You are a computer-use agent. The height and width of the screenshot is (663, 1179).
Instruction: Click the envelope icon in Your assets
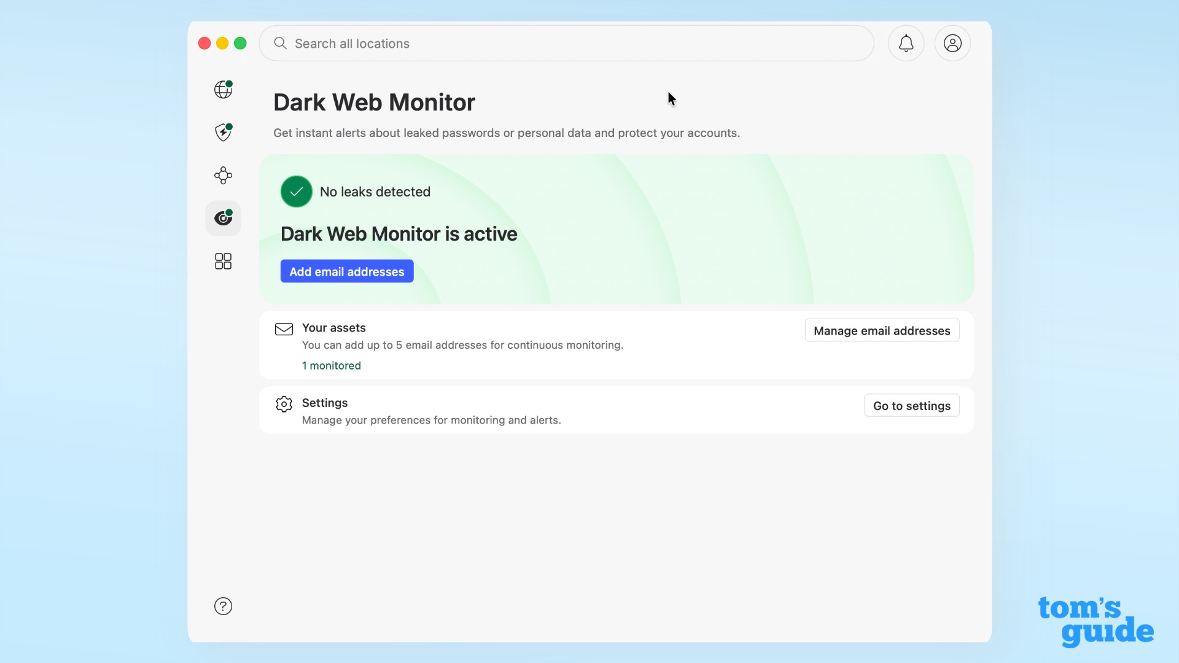tap(284, 330)
